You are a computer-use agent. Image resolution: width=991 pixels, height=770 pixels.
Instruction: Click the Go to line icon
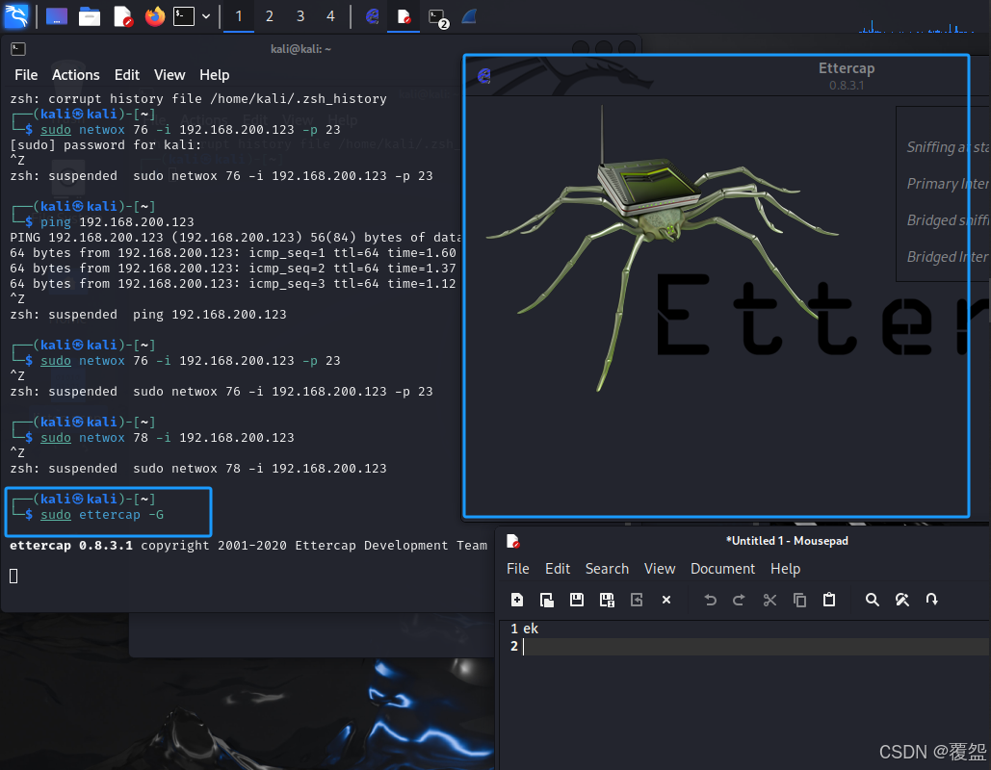pos(931,600)
